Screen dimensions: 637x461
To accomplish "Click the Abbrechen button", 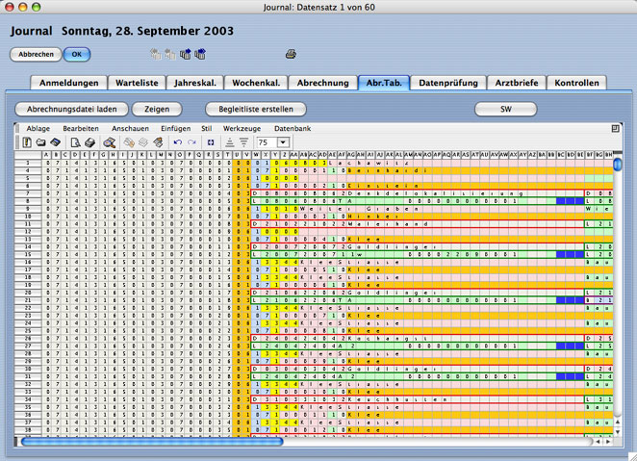I will [36, 54].
